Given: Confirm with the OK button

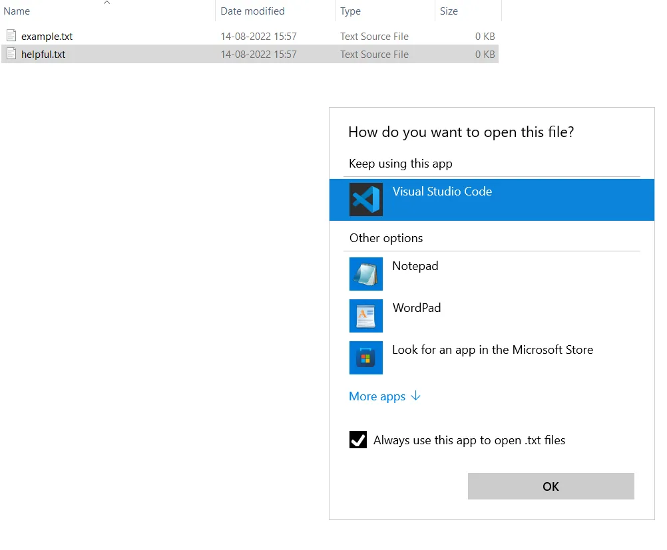Looking at the screenshot, I should tap(551, 486).
